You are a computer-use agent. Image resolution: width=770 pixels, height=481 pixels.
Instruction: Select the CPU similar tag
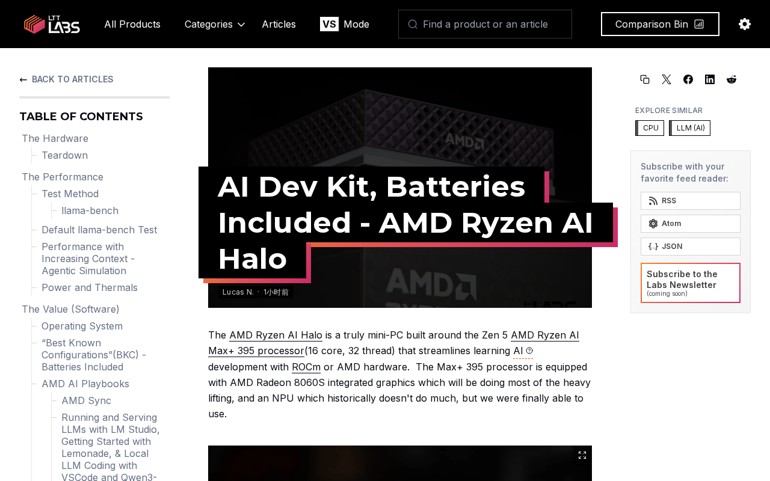coord(650,128)
